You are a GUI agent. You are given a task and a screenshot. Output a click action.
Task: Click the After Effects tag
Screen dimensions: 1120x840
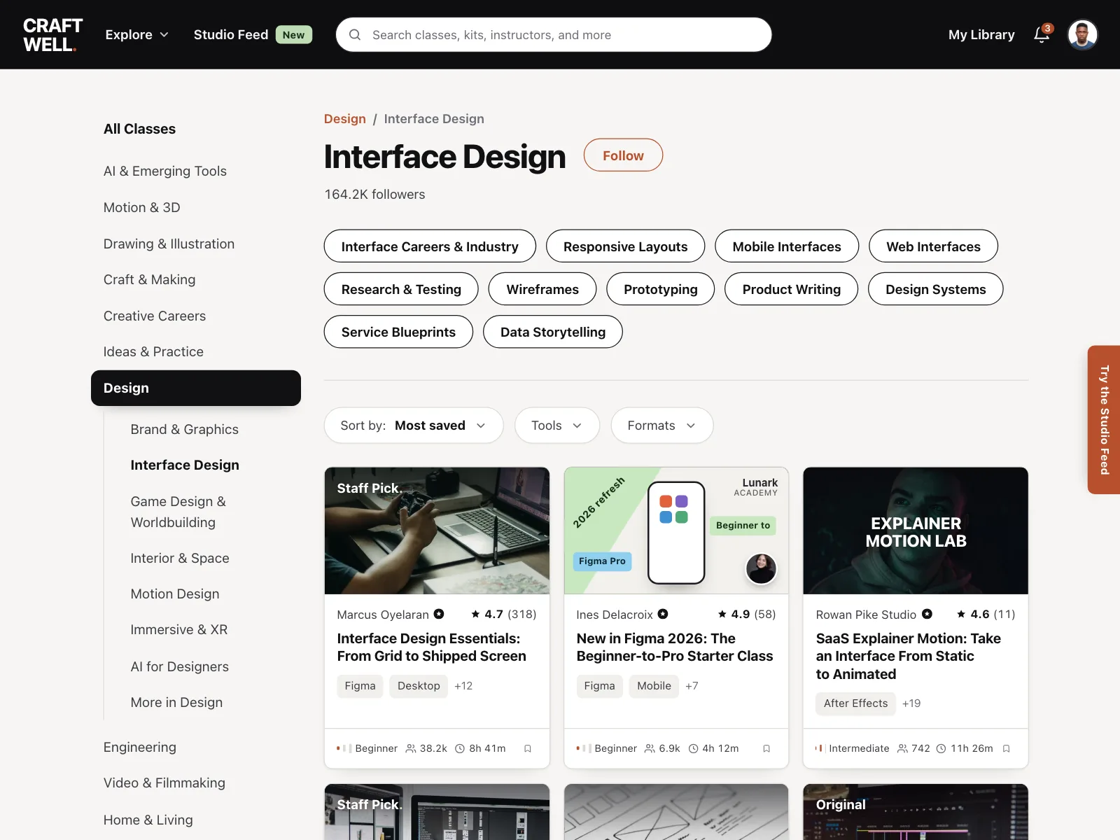tap(855, 703)
